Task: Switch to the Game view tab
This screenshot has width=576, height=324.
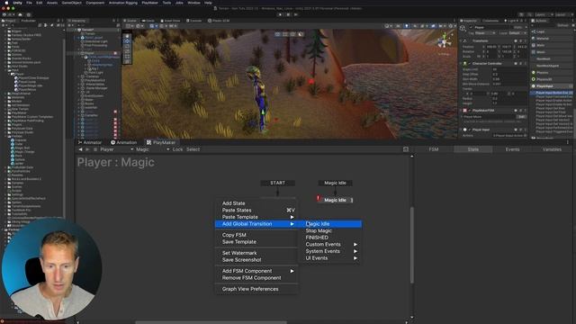Action: [x=148, y=21]
